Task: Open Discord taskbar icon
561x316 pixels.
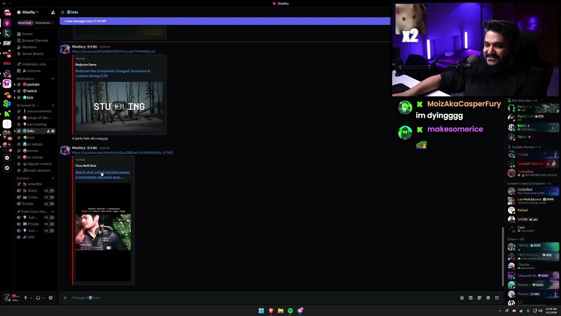Action: click(x=300, y=311)
